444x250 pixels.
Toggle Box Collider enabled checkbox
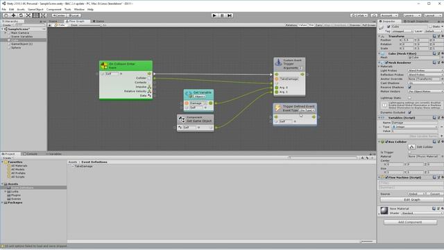(x=386, y=142)
